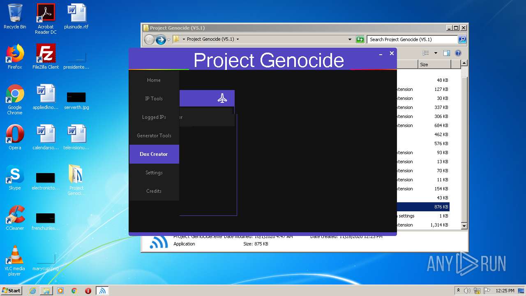Open Skype desktop shortcut
The image size is (526, 296).
[x=15, y=178]
